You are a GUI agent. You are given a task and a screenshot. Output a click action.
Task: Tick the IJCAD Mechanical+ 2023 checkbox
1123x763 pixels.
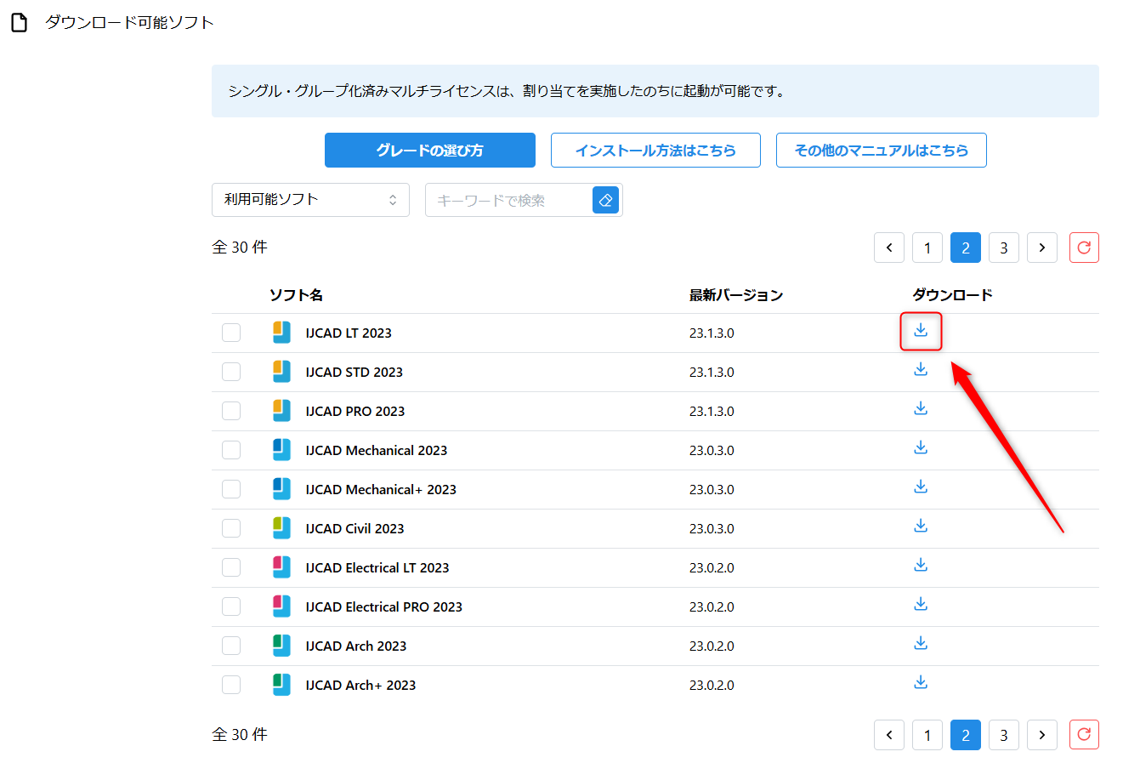click(x=231, y=489)
